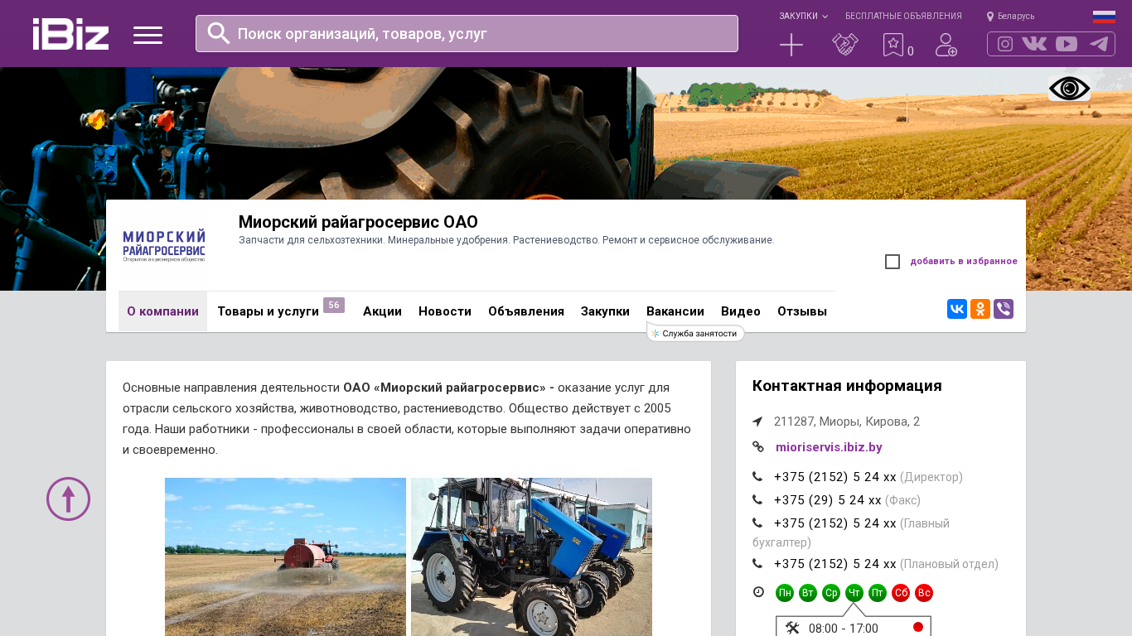Select Wednesday (Ср) schedule day
Viewport: 1132px width, 636px height.
click(831, 593)
